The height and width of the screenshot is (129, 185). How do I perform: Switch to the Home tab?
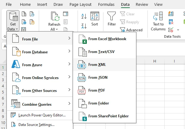(x=25, y=5)
